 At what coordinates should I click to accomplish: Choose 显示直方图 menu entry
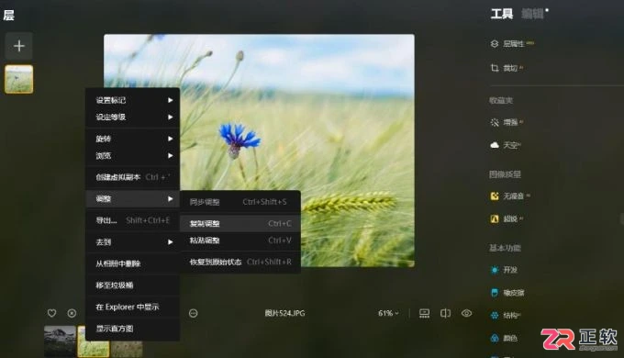[132, 329]
